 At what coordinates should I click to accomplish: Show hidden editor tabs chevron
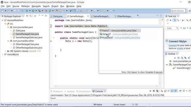pyautogui.click(x=138, y=16)
